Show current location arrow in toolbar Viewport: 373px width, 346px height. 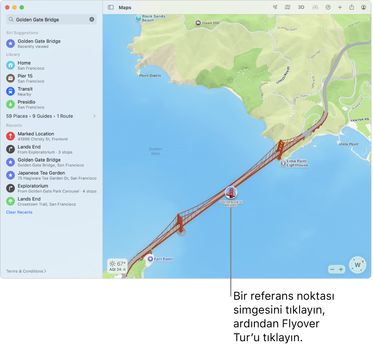coord(275,7)
